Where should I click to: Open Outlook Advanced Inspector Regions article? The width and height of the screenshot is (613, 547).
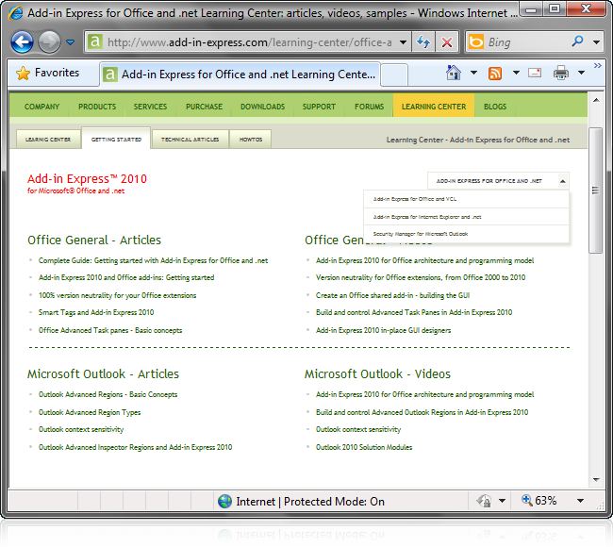coord(135,447)
